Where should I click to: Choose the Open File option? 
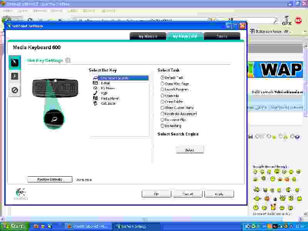pos(162,95)
